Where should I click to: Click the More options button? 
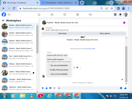(x=105, y=34)
